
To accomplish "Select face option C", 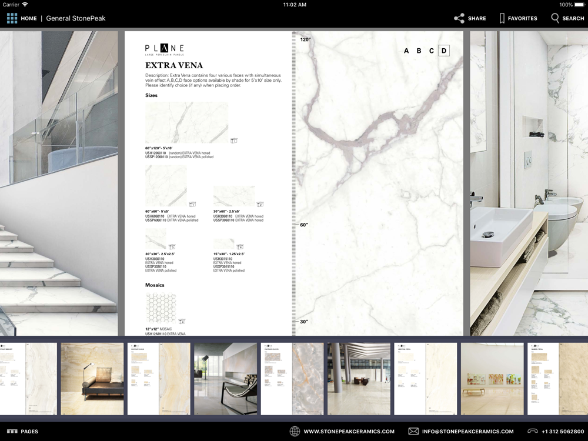I will click(x=432, y=51).
